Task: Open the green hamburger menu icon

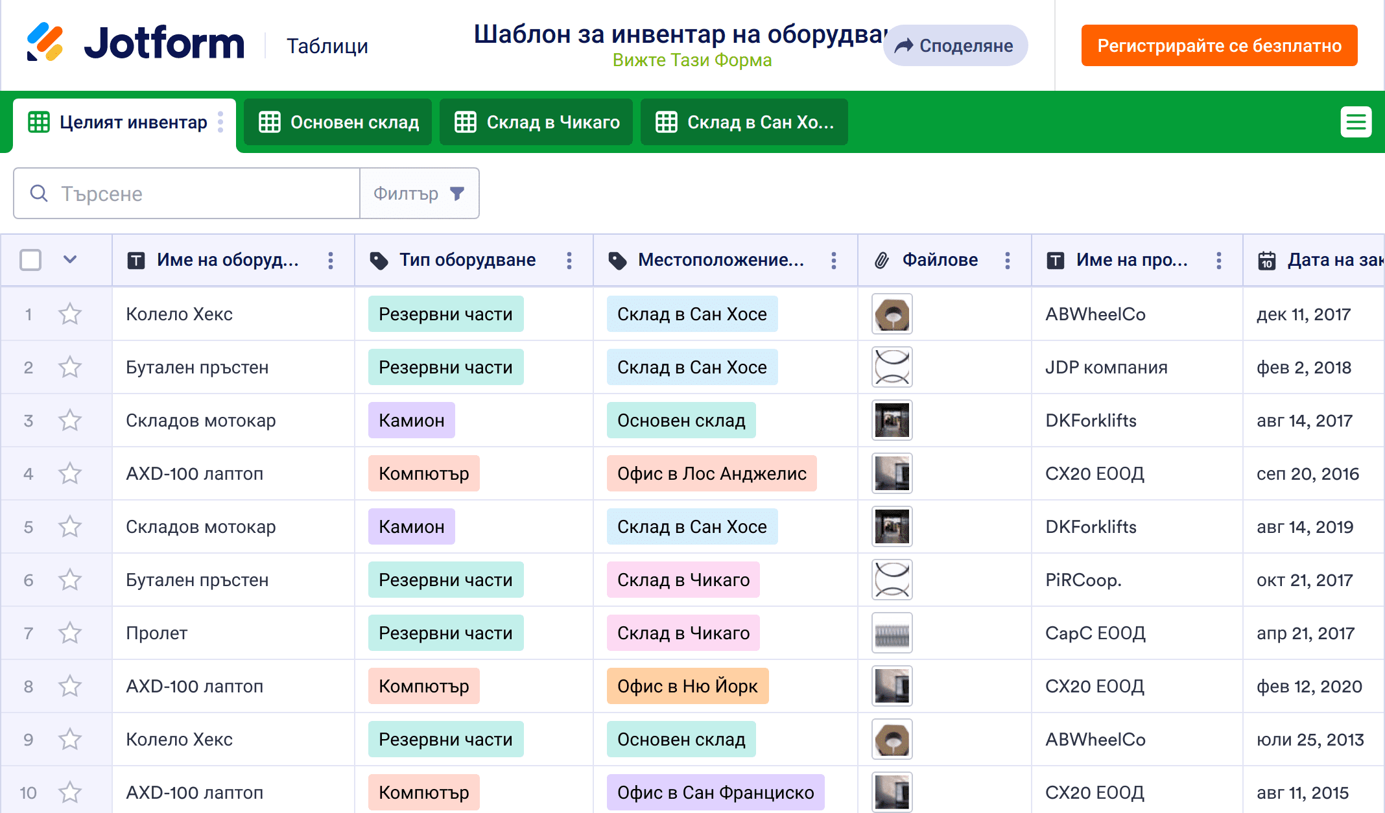Action: [1356, 122]
